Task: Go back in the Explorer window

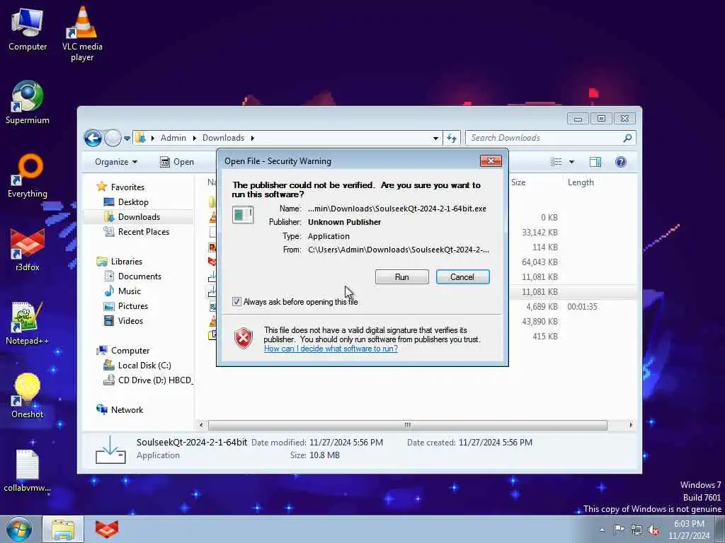Action: (x=93, y=138)
